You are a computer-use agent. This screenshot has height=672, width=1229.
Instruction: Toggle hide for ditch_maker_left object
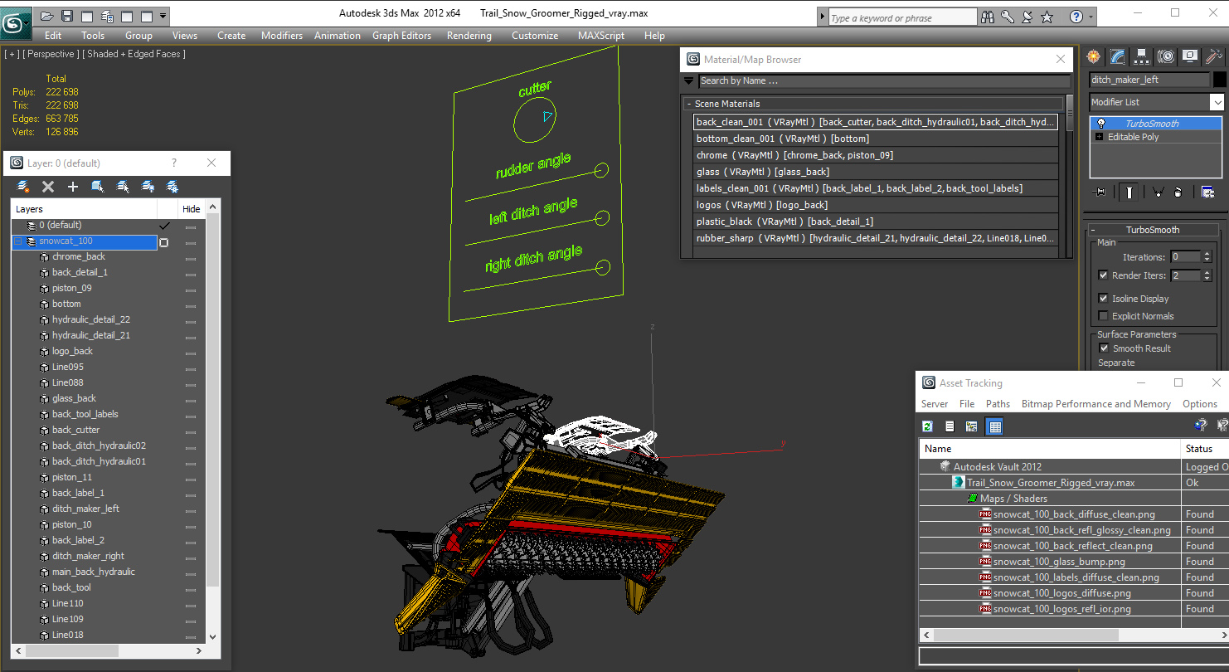coord(191,510)
